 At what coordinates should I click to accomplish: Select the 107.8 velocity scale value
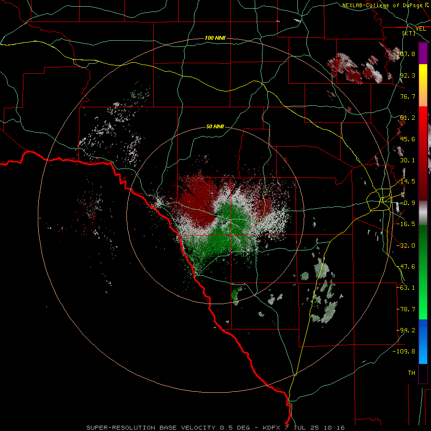(406, 54)
